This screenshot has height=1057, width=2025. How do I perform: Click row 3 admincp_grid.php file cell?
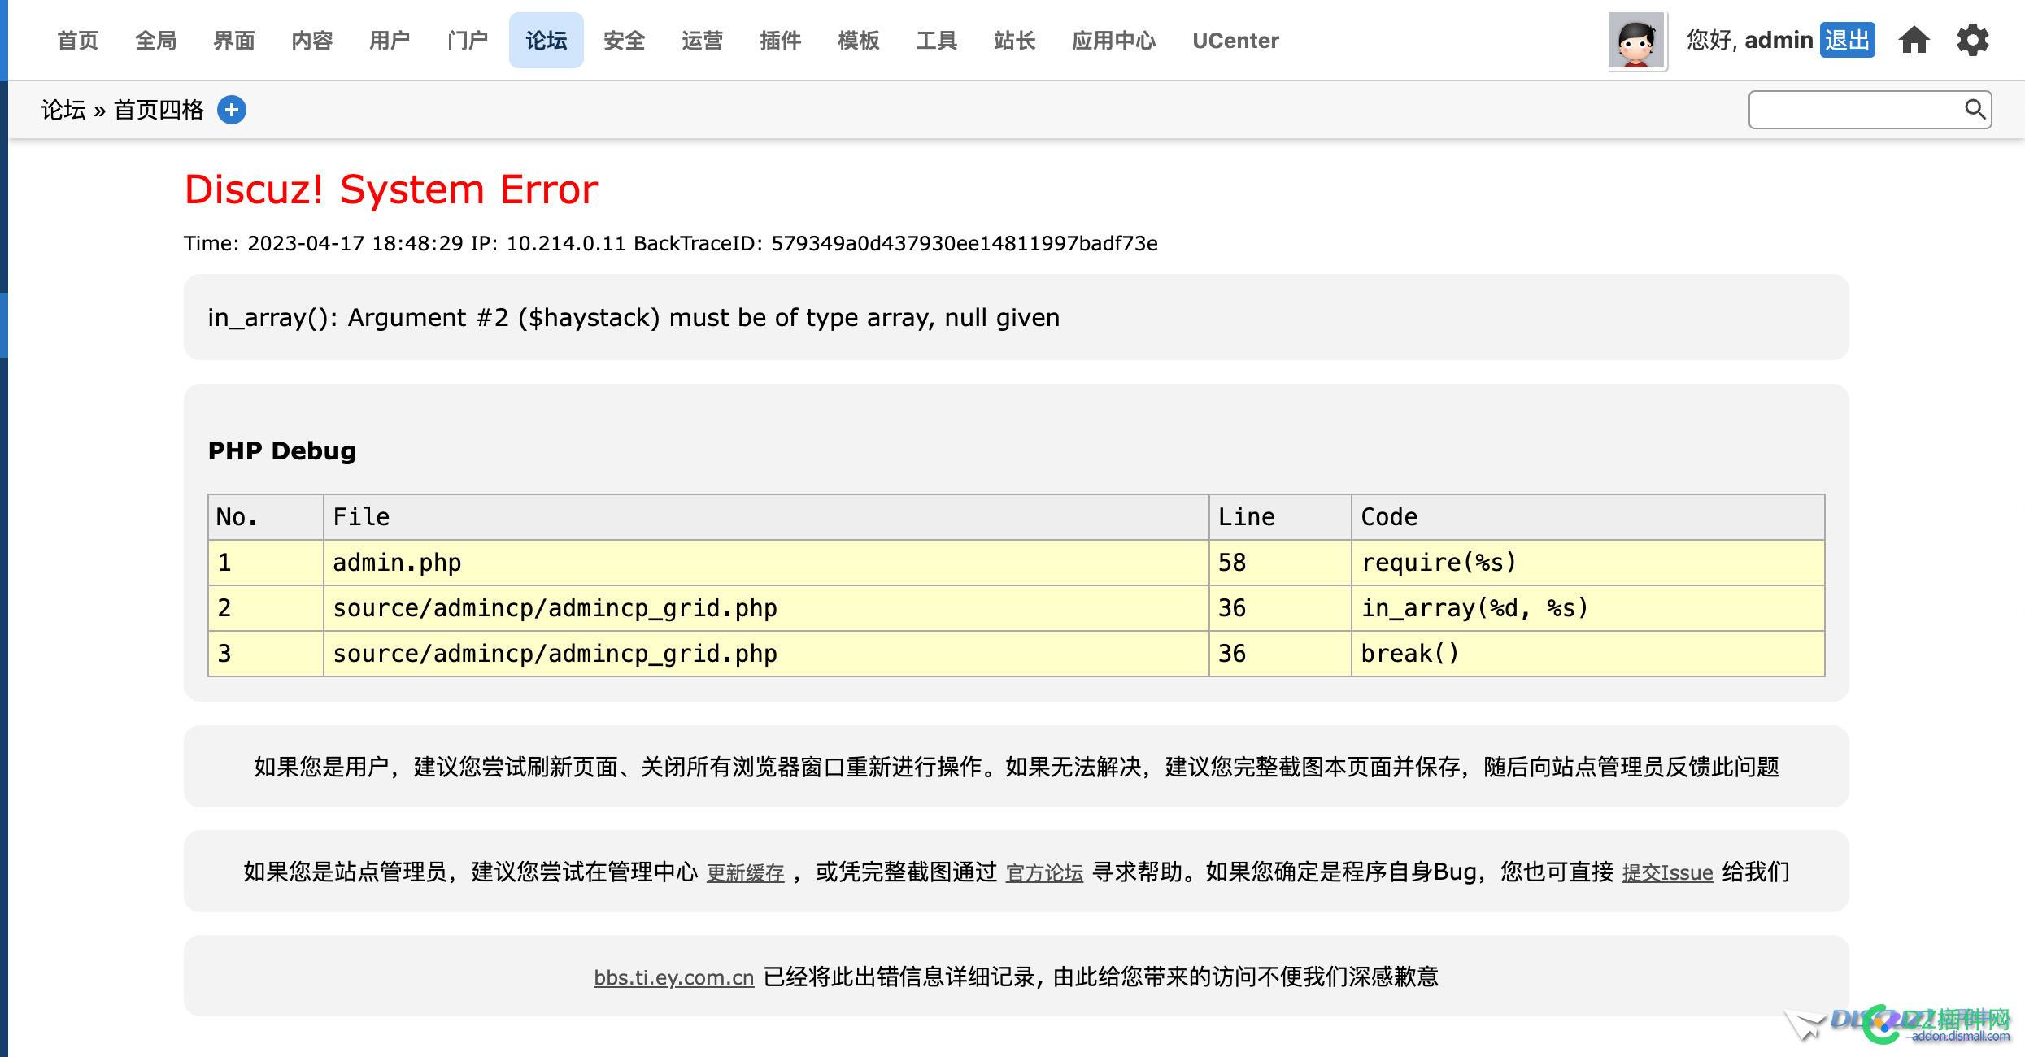click(766, 654)
